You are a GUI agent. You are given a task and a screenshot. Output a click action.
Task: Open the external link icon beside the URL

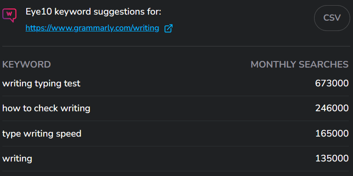168,29
